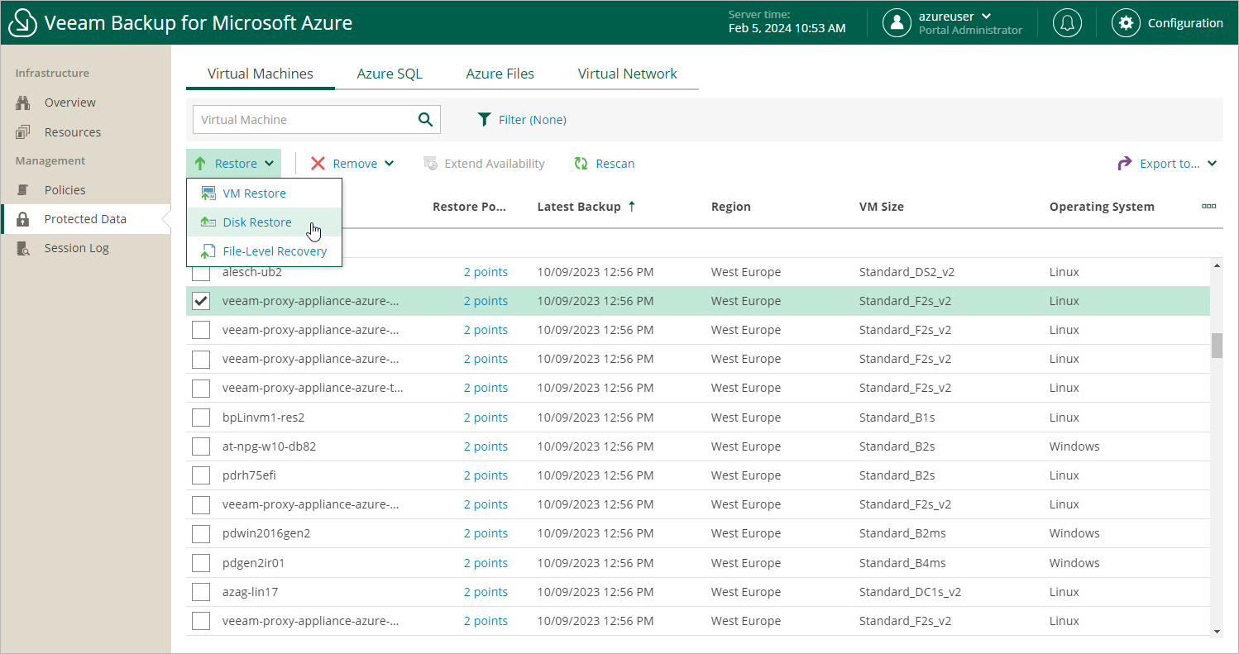
Task: Sort by the Region column header
Action: pyautogui.click(x=730, y=207)
